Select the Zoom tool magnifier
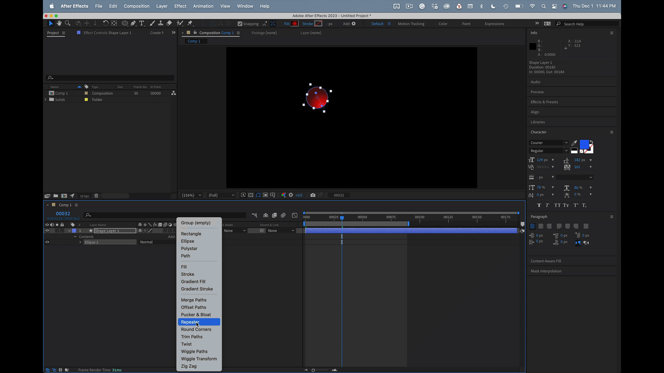 point(68,23)
